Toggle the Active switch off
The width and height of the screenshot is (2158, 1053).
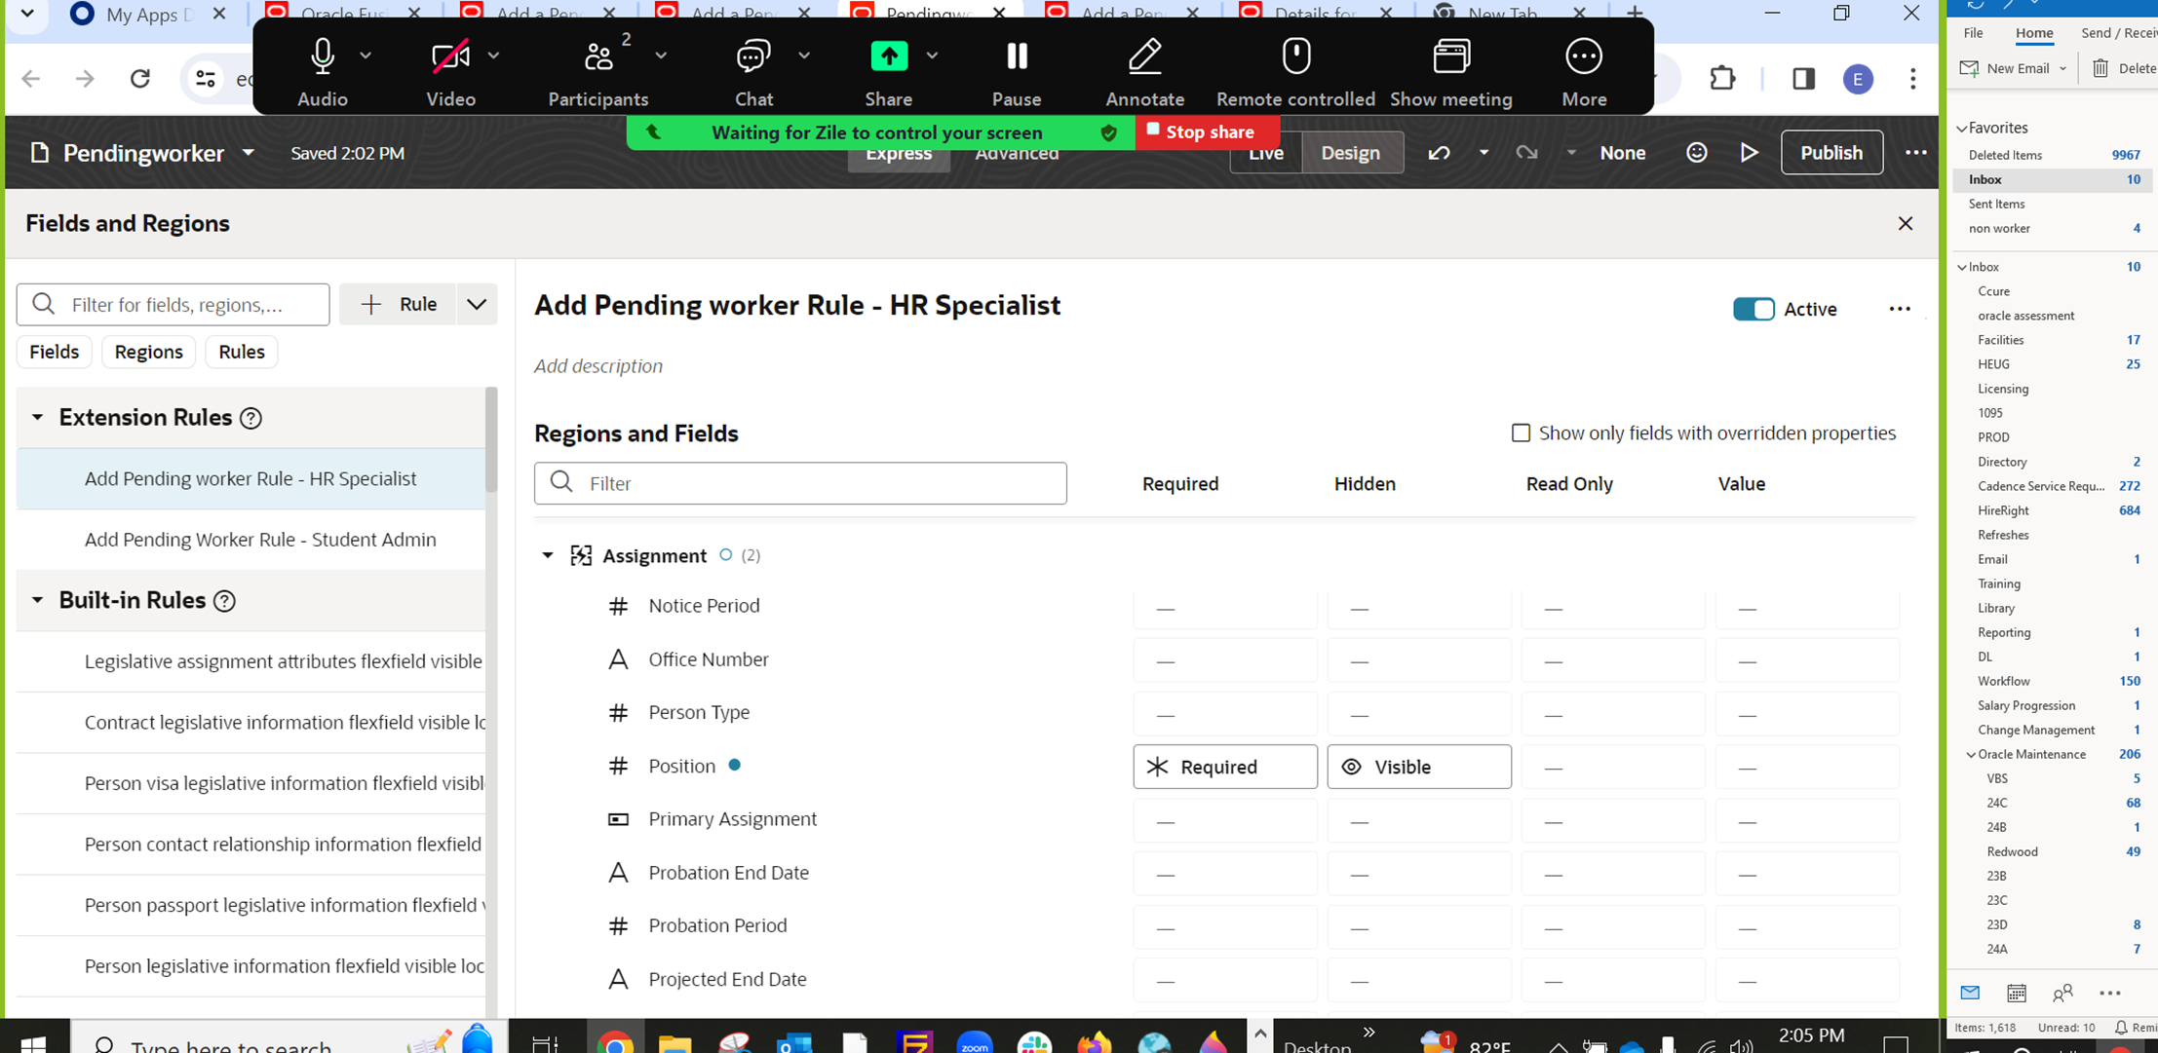click(1753, 309)
